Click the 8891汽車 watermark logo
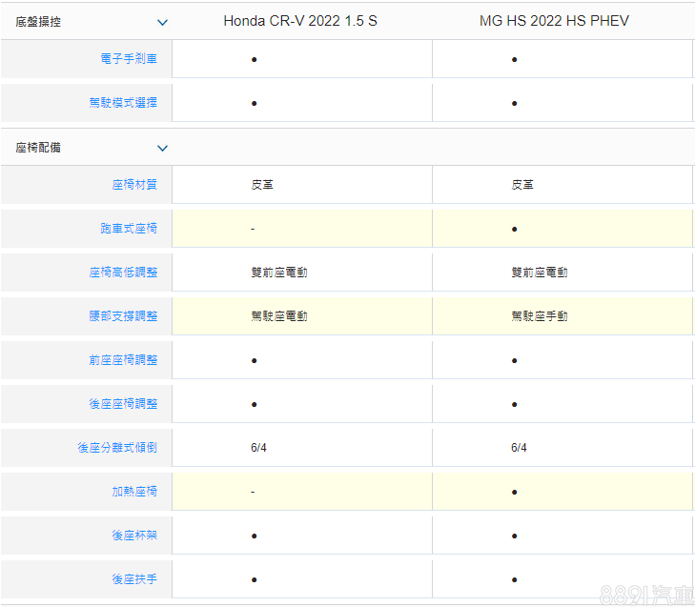Viewport: 695px width, 607px height. coord(646,594)
